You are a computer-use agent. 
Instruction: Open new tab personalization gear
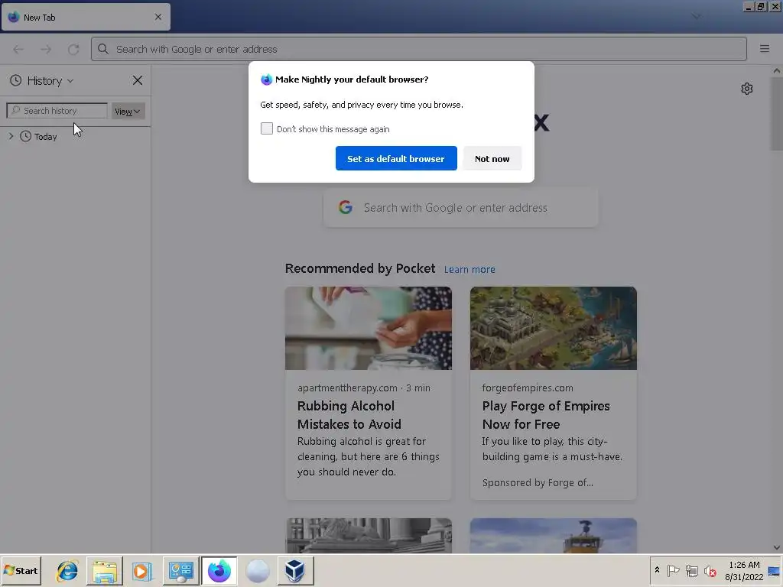click(x=746, y=89)
